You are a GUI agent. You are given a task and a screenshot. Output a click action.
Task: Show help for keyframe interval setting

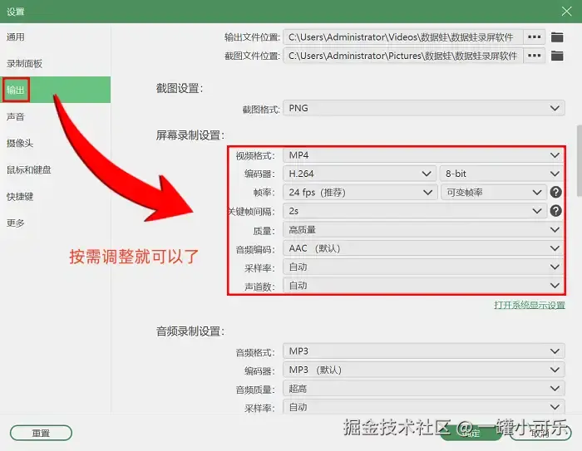555,211
